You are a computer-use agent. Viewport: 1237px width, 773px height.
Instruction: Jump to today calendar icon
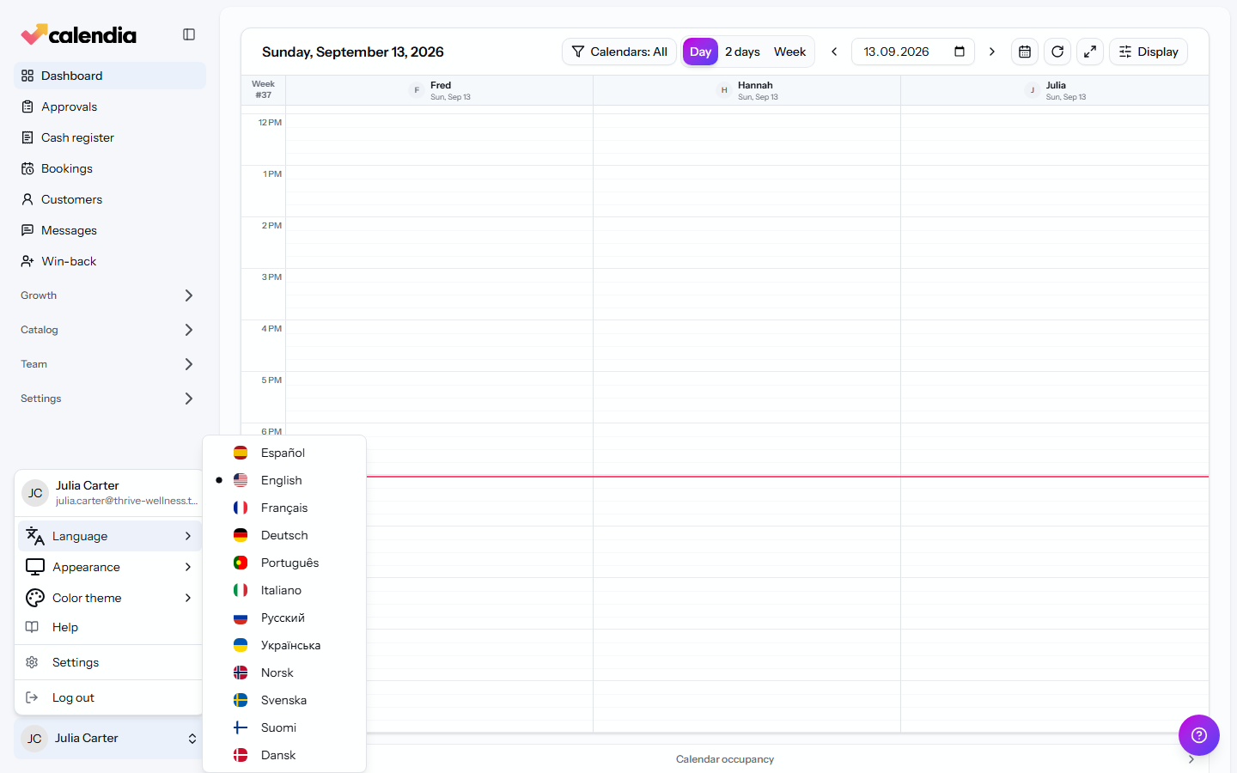tap(1025, 52)
